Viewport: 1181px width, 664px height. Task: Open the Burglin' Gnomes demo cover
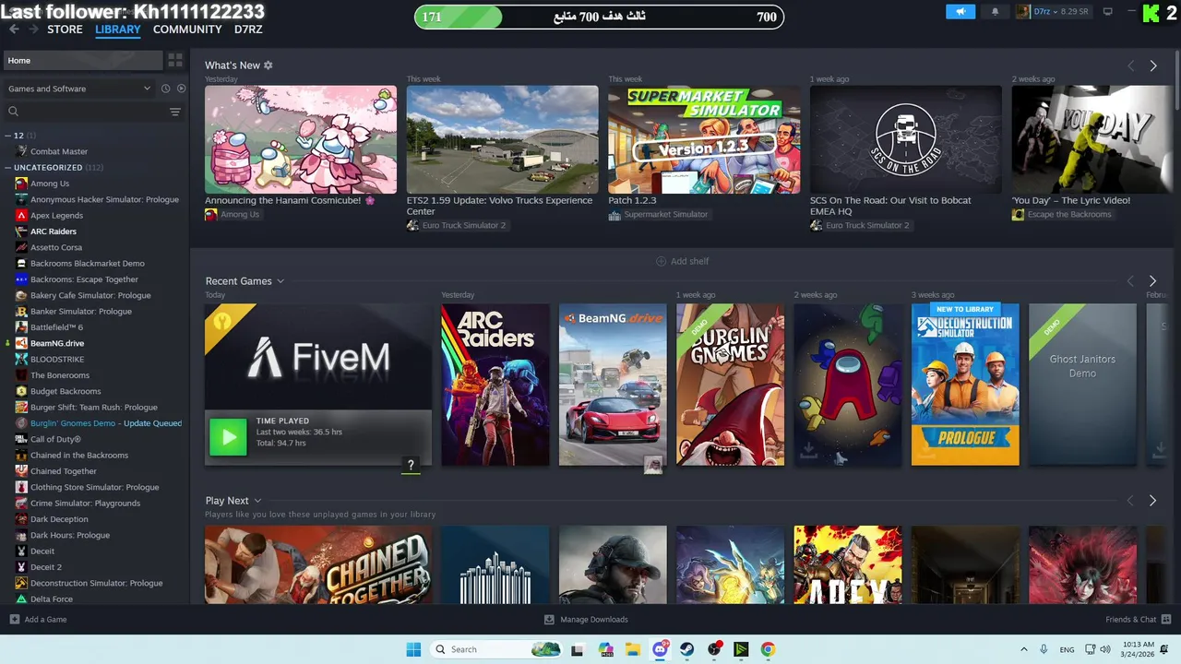tap(731, 385)
